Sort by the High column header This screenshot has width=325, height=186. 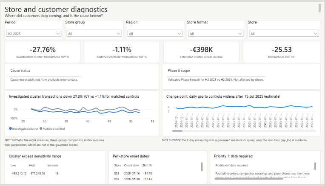(32, 166)
